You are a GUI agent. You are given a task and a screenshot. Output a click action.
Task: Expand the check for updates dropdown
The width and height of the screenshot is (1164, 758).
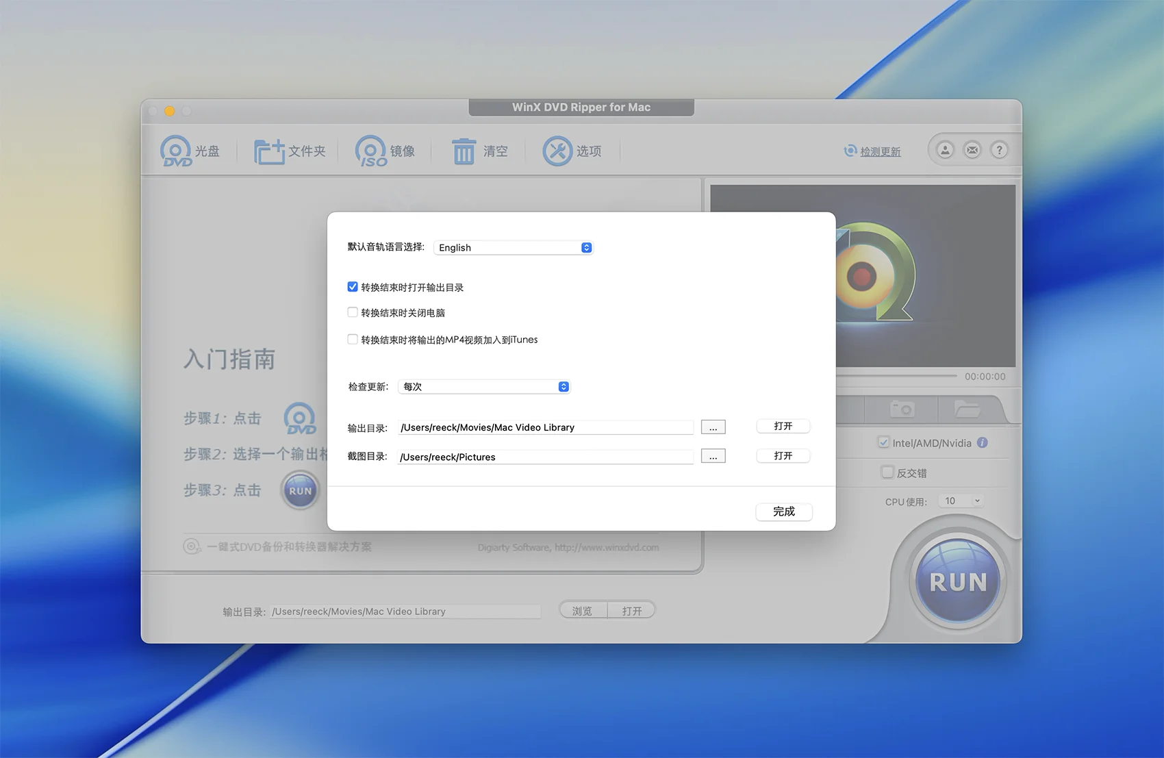tap(484, 387)
